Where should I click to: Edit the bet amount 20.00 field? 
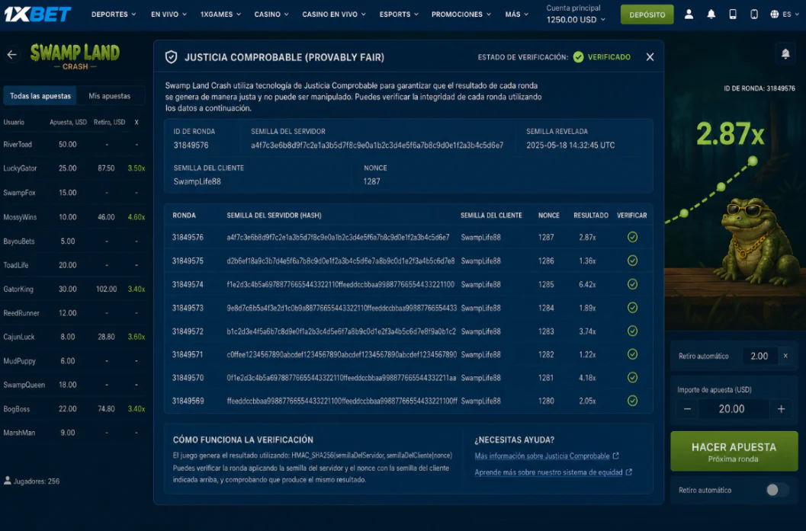[x=734, y=409]
